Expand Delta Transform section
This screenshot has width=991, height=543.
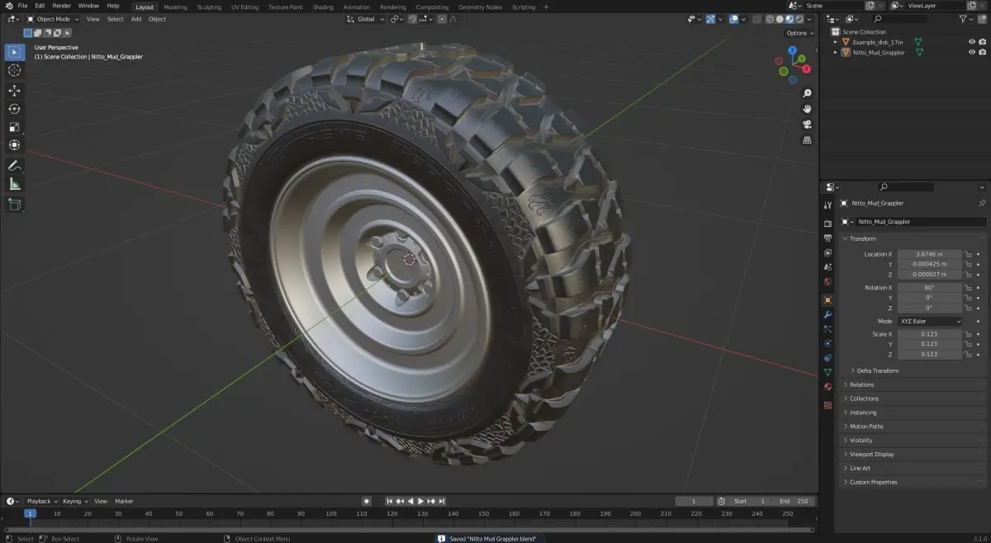[876, 371]
